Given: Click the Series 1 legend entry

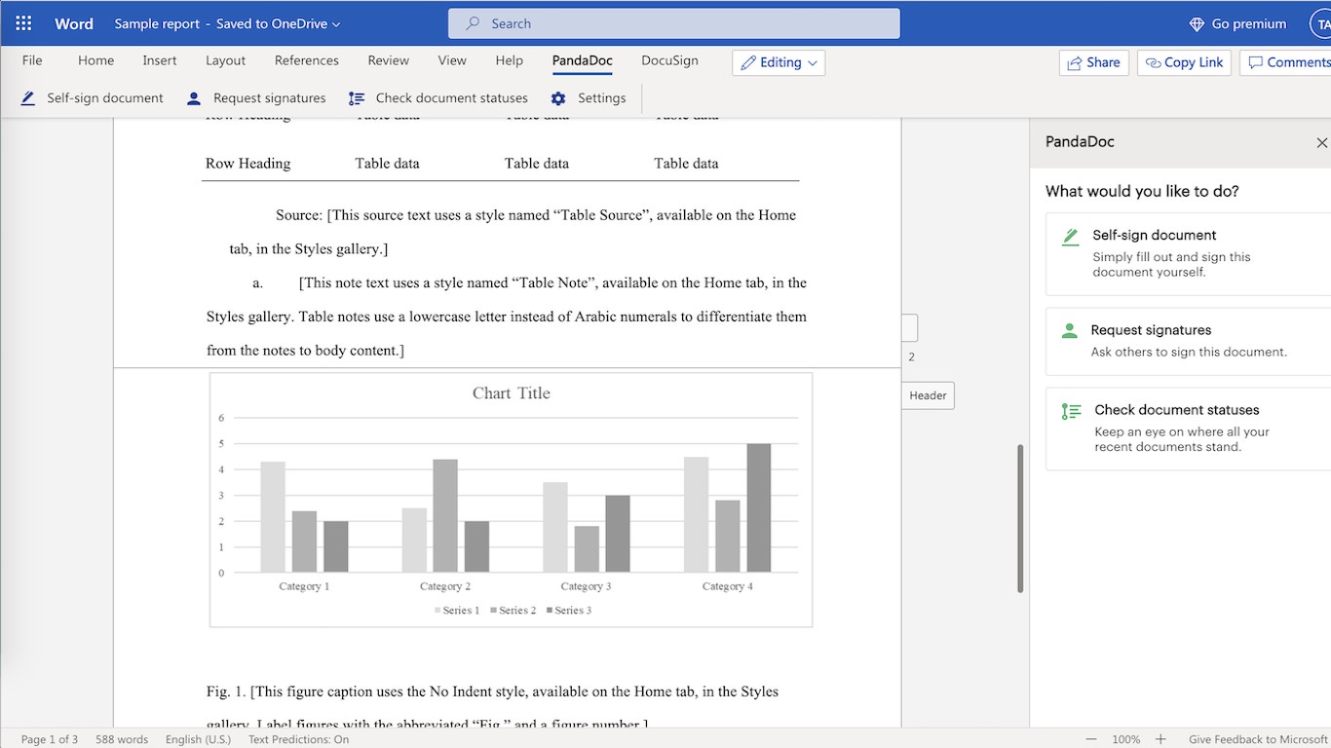Looking at the screenshot, I should coord(457,611).
